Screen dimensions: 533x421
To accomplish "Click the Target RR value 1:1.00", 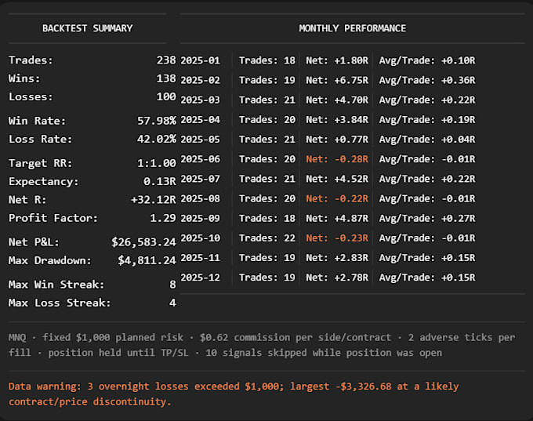I will pyautogui.click(x=157, y=163).
